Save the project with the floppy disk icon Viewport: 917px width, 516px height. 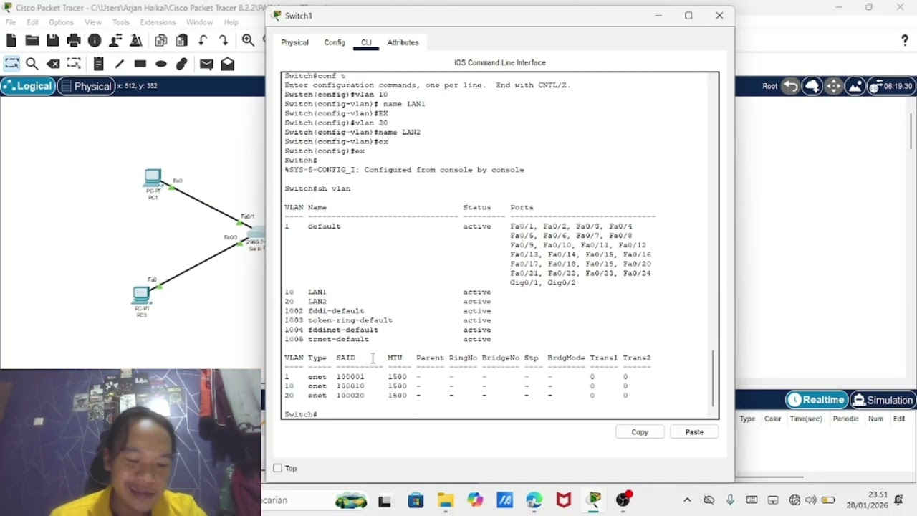[x=53, y=41]
